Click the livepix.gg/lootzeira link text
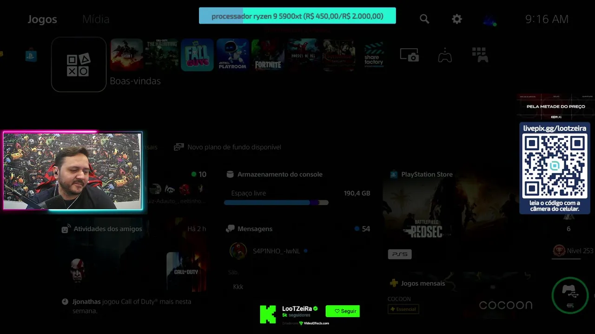The width and height of the screenshot is (595, 334). (555, 128)
